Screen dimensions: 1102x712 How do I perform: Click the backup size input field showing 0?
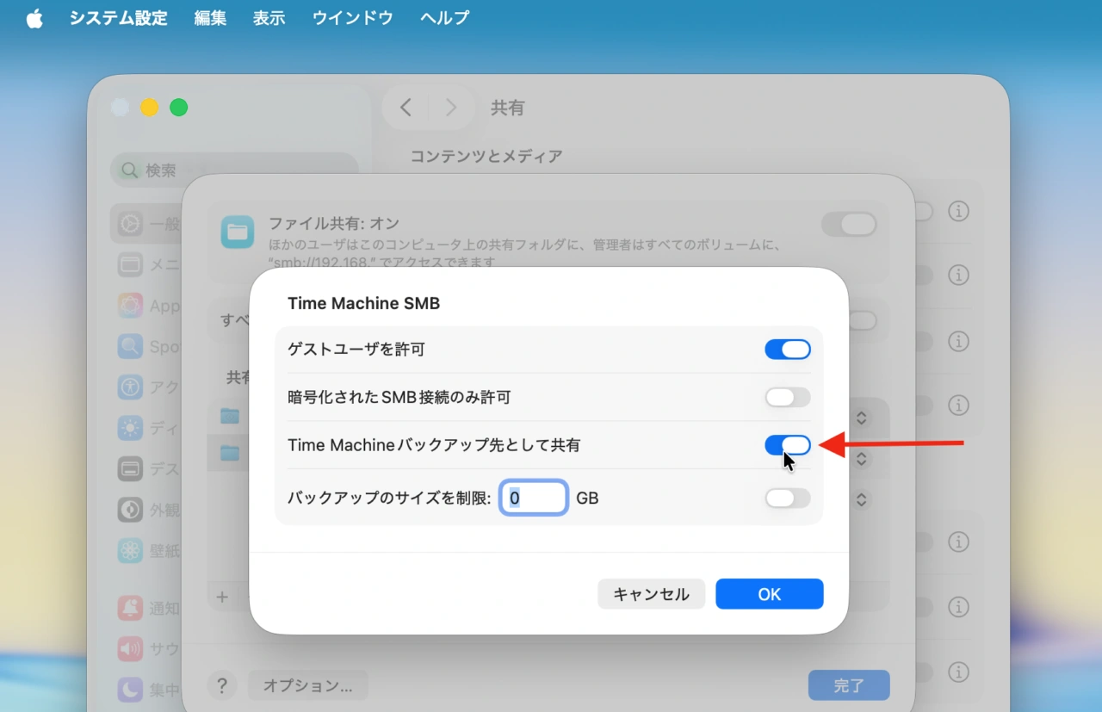(534, 498)
